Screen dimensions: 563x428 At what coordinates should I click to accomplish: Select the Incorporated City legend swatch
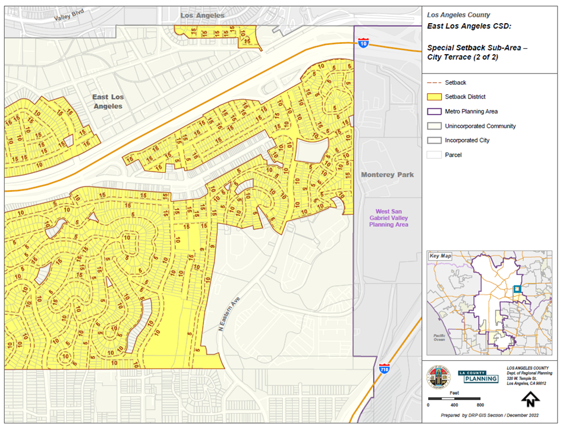coord(434,141)
